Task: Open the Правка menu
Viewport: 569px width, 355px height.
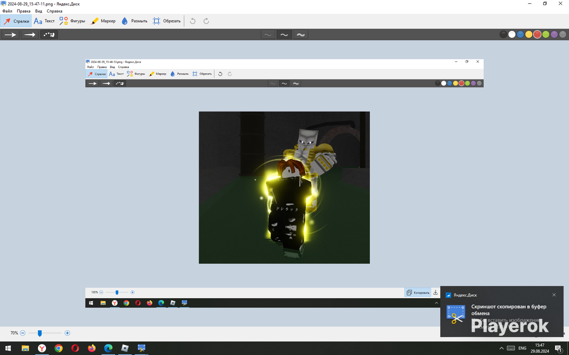Action: click(x=24, y=11)
